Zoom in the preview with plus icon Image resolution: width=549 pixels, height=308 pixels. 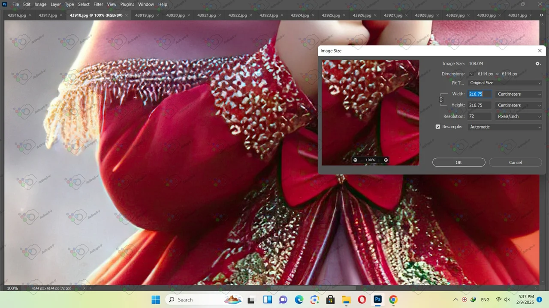click(x=386, y=160)
